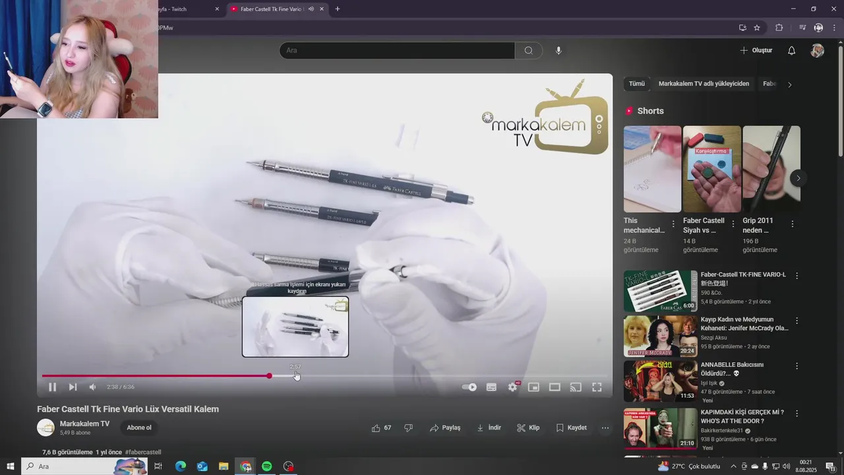844x475 pixels.
Task: Enter full screen mode
Action: [x=597, y=387]
